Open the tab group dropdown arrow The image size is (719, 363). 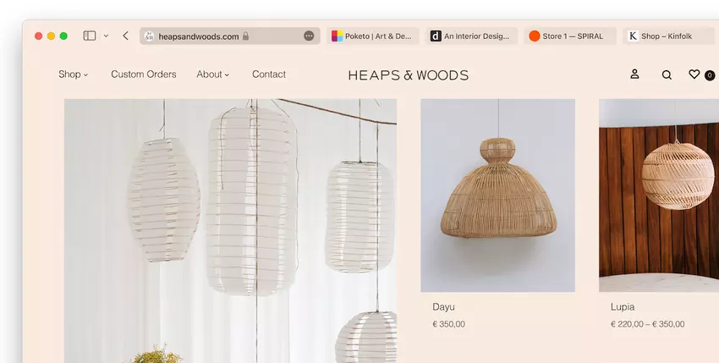(106, 36)
